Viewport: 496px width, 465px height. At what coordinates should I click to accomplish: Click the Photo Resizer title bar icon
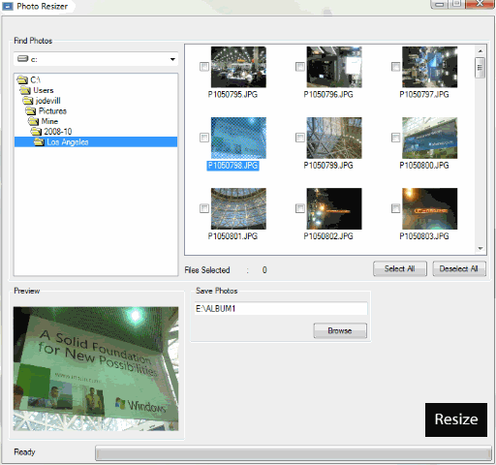tap(8, 6)
